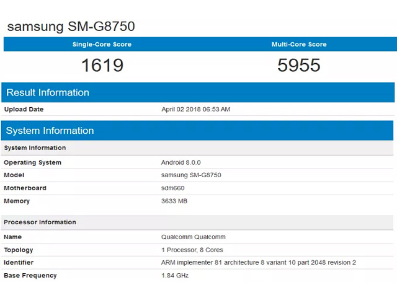Click the Motherboard row label
This screenshot has height=303, width=397.
[25, 188]
